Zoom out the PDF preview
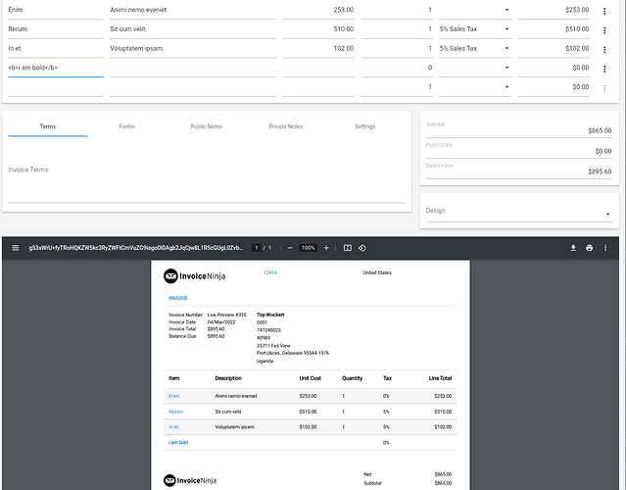Screen dimensions: 626x490 pos(290,248)
